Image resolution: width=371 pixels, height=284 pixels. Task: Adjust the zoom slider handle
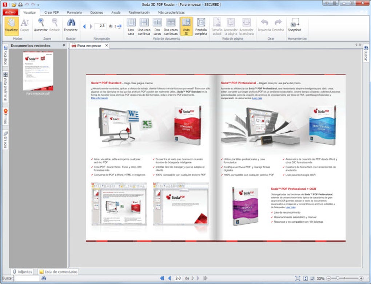[338, 278]
